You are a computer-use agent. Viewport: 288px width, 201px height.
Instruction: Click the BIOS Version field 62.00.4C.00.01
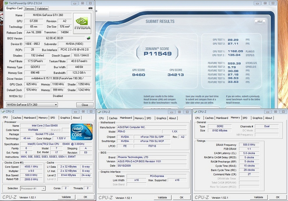(55, 38)
